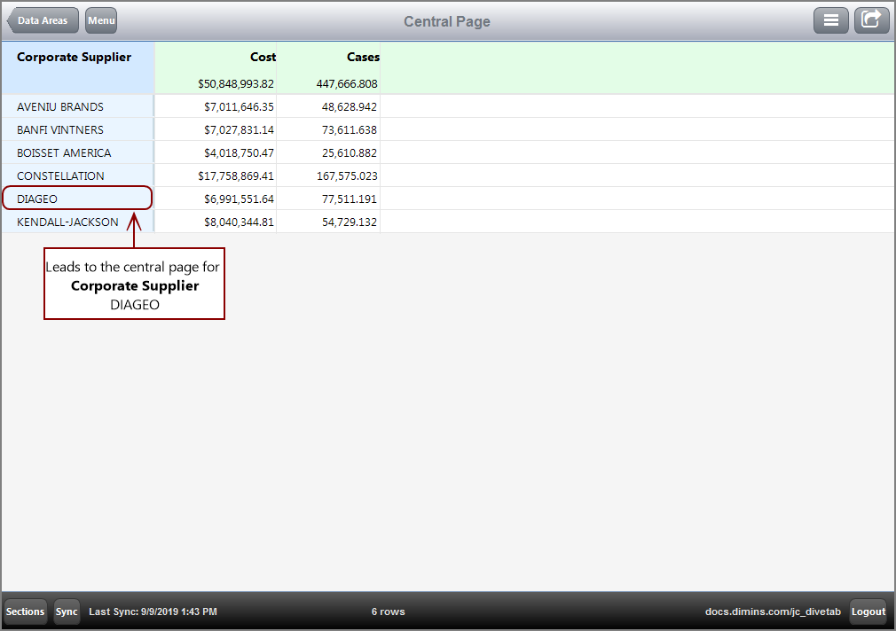
Task: Open the hamburger list menu icon
Action: click(x=831, y=20)
